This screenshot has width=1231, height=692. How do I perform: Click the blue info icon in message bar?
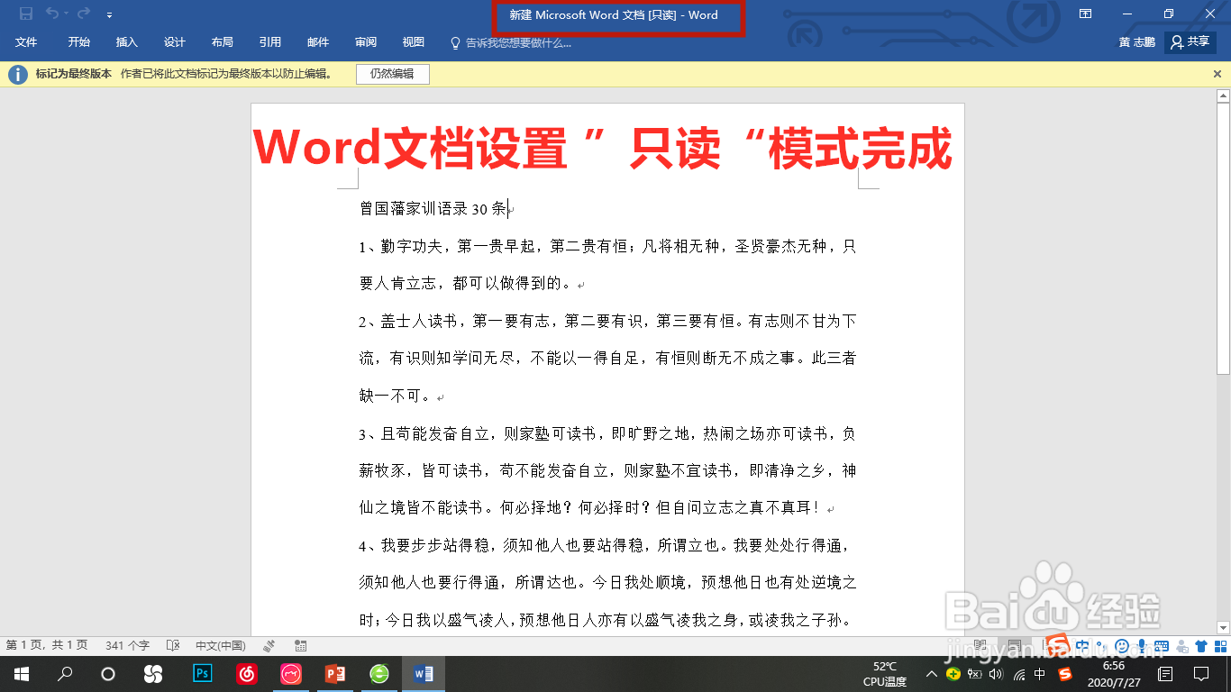[x=17, y=74]
